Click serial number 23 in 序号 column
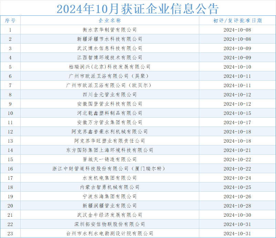 pyautogui.click(x=10, y=234)
